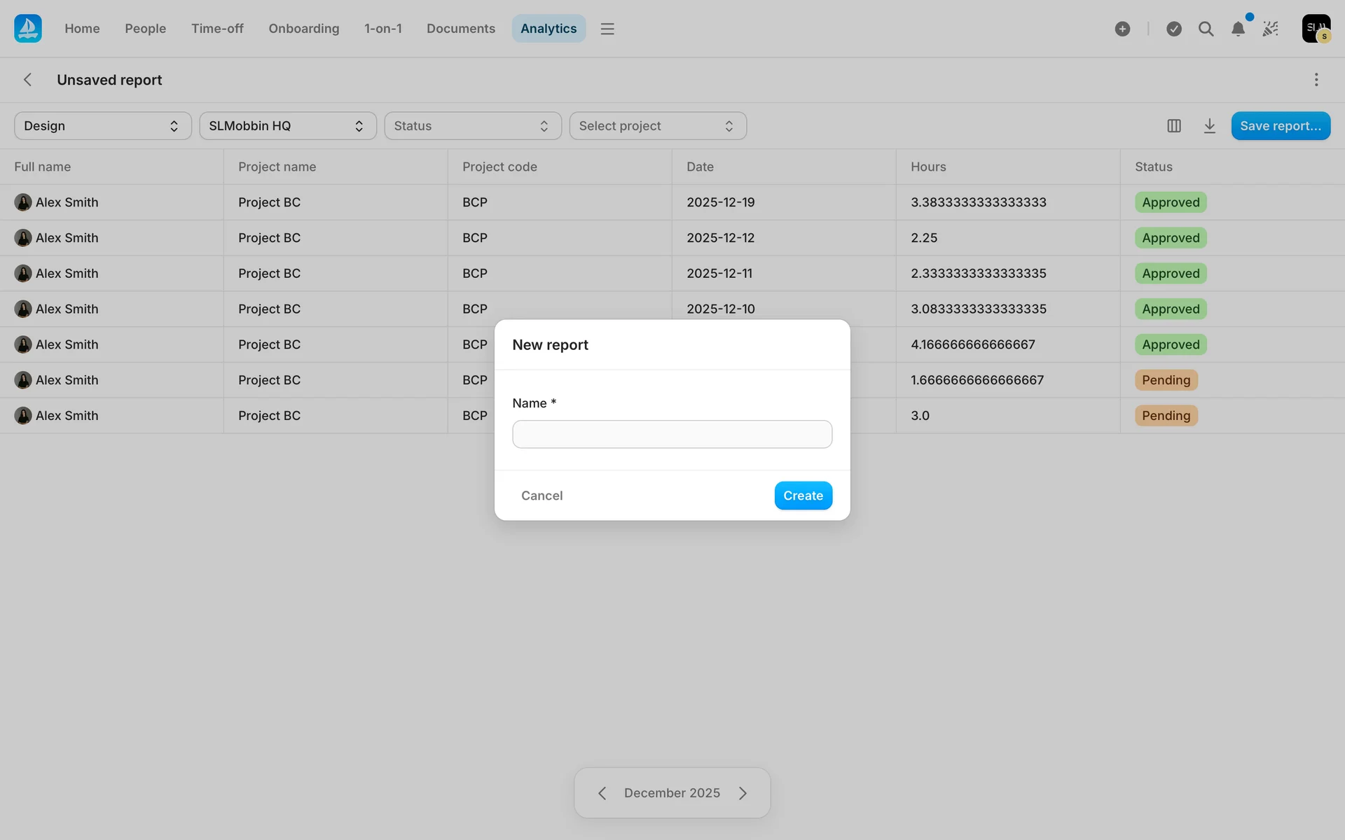Viewport: 1345px width, 840px height.
Task: Click the sparkle celebrations icon
Action: pyautogui.click(x=1271, y=29)
